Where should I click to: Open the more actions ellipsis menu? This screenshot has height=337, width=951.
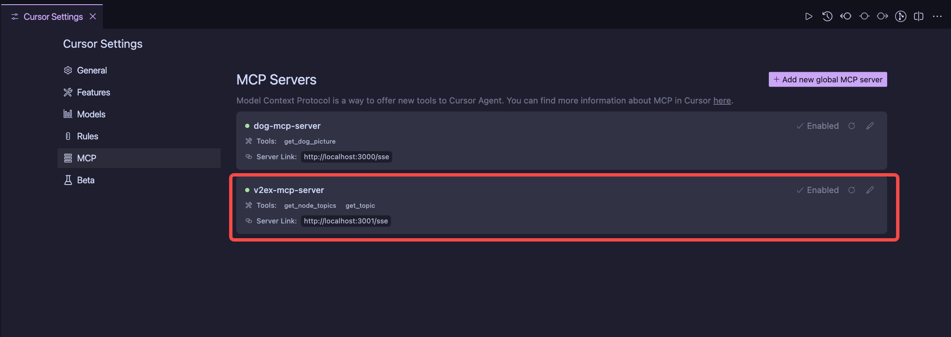point(937,16)
